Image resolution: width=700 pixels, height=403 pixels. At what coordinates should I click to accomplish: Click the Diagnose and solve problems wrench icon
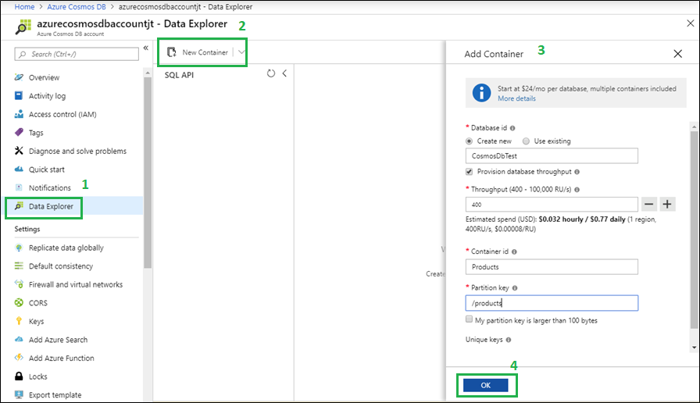click(x=19, y=151)
